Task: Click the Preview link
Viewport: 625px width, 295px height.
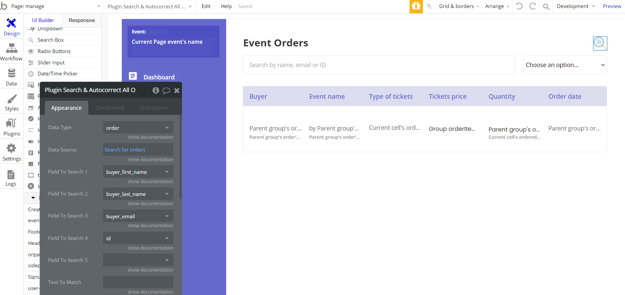Action: 612,6
